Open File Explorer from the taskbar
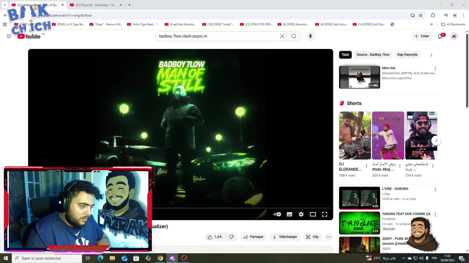The height and width of the screenshot is (263, 469). (x=112, y=258)
